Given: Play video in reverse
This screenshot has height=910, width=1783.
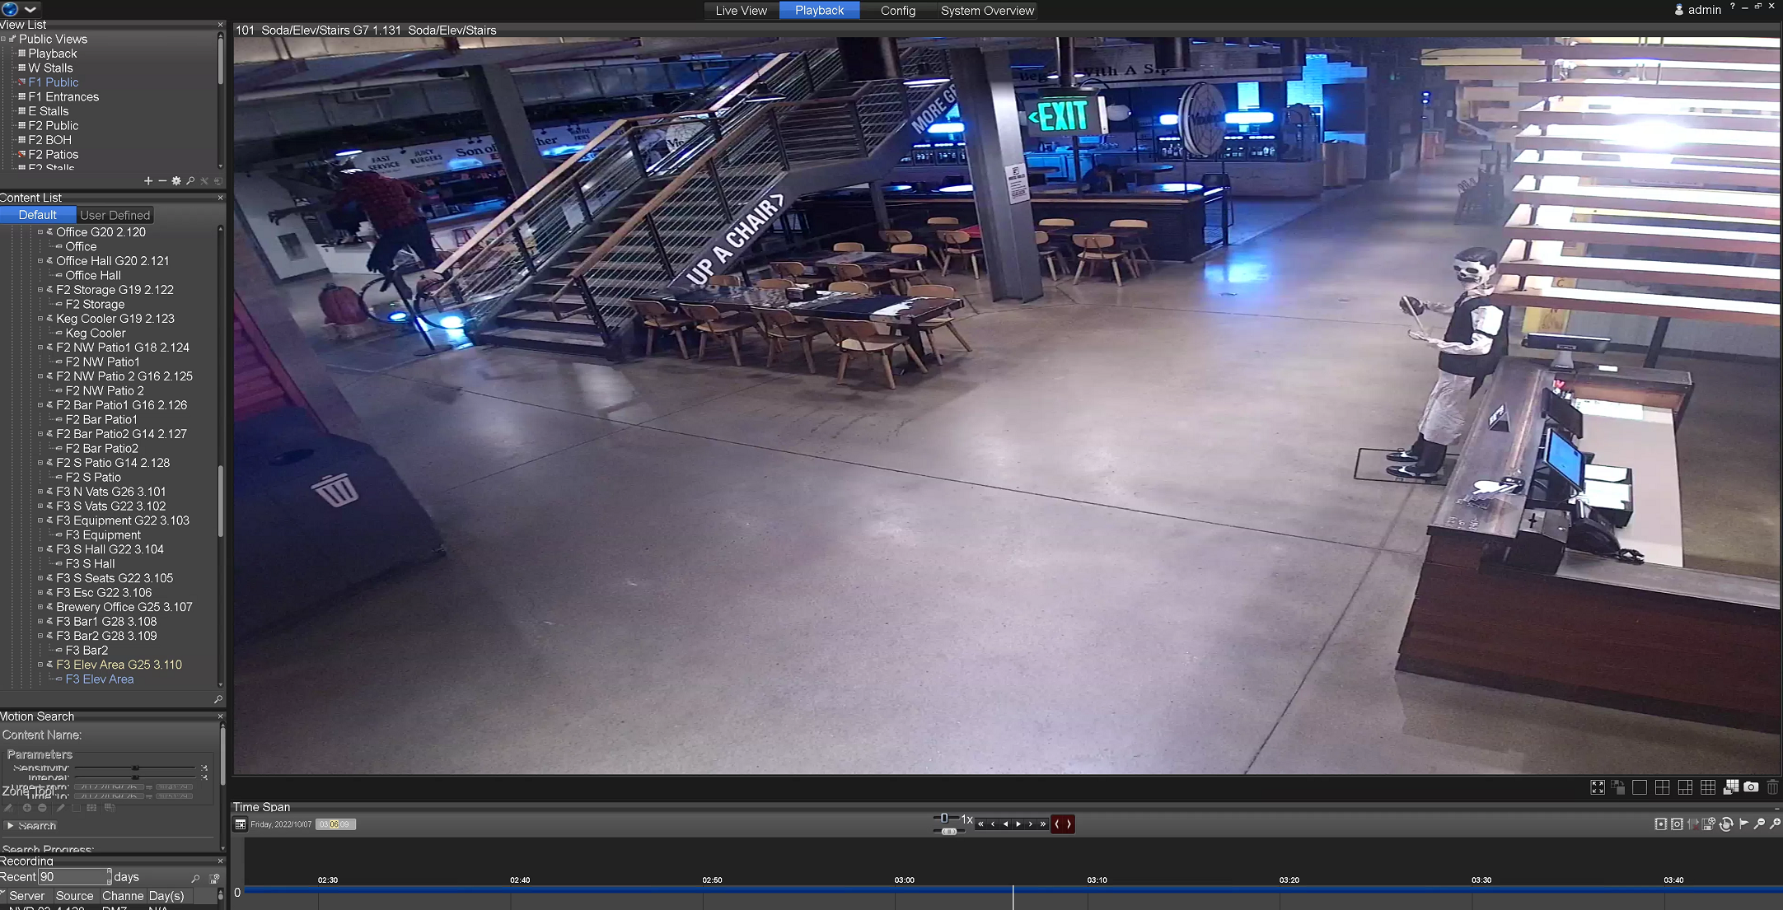Looking at the screenshot, I should [1005, 824].
